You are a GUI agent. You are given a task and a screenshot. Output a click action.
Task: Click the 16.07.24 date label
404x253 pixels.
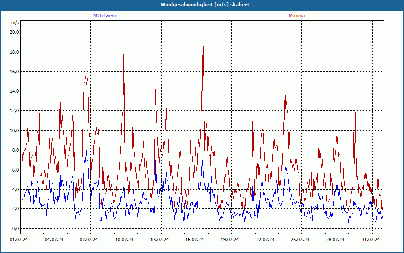pyautogui.click(x=195, y=240)
